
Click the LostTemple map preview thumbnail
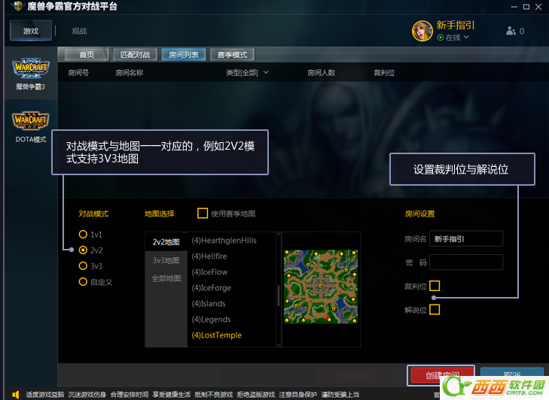[x=321, y=286]
